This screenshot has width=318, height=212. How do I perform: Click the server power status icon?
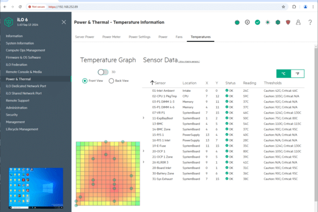(x=237, y=22)
